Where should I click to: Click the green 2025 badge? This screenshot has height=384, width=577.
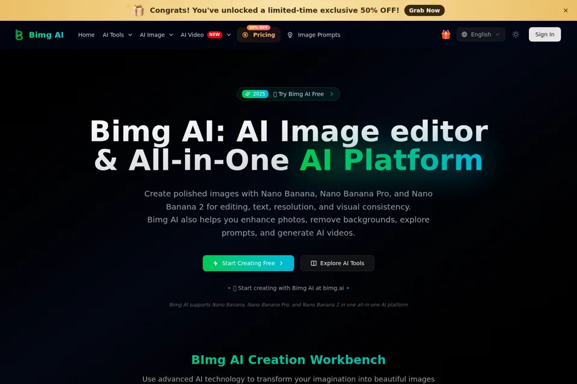[255, 94]
